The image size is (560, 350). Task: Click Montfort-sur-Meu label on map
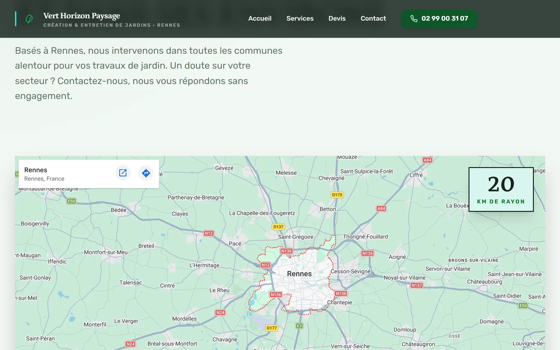coord(106,252)
